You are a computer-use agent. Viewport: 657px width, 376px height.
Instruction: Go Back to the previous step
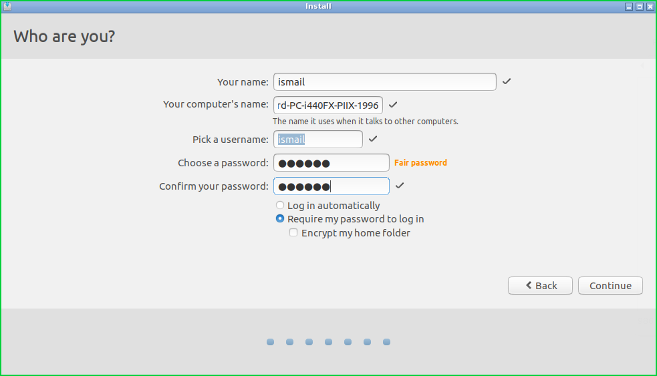(540, 286)
